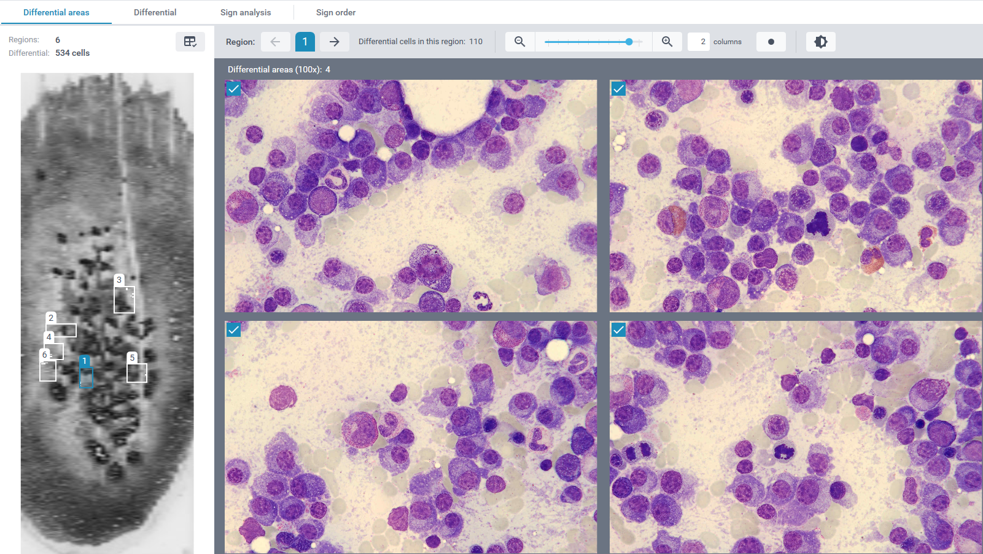The width and height of the screenshot is (983, 554).
Task: Uncheck the top-right differential area tile
Action: [618, 89]
